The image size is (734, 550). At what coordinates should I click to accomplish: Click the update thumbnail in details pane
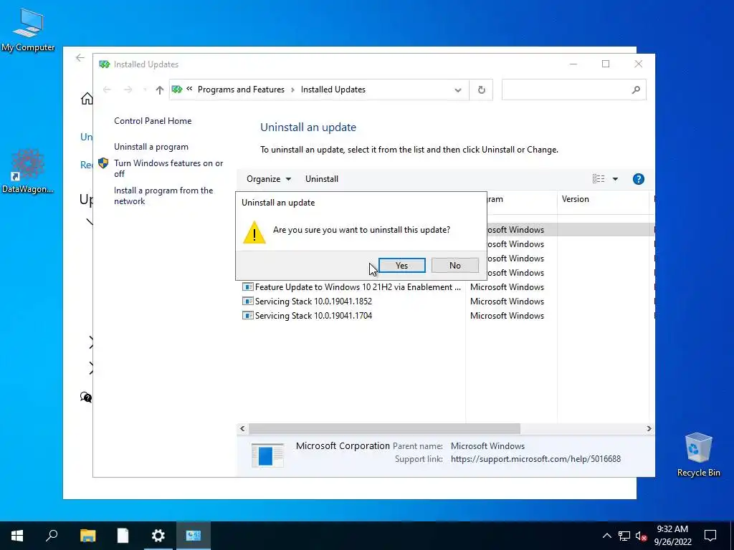pyautogui.click(x=267, y=455)
